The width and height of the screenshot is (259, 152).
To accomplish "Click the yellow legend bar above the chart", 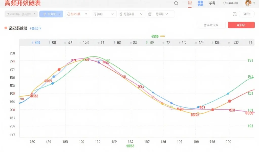I will click(x=162, y=36).
